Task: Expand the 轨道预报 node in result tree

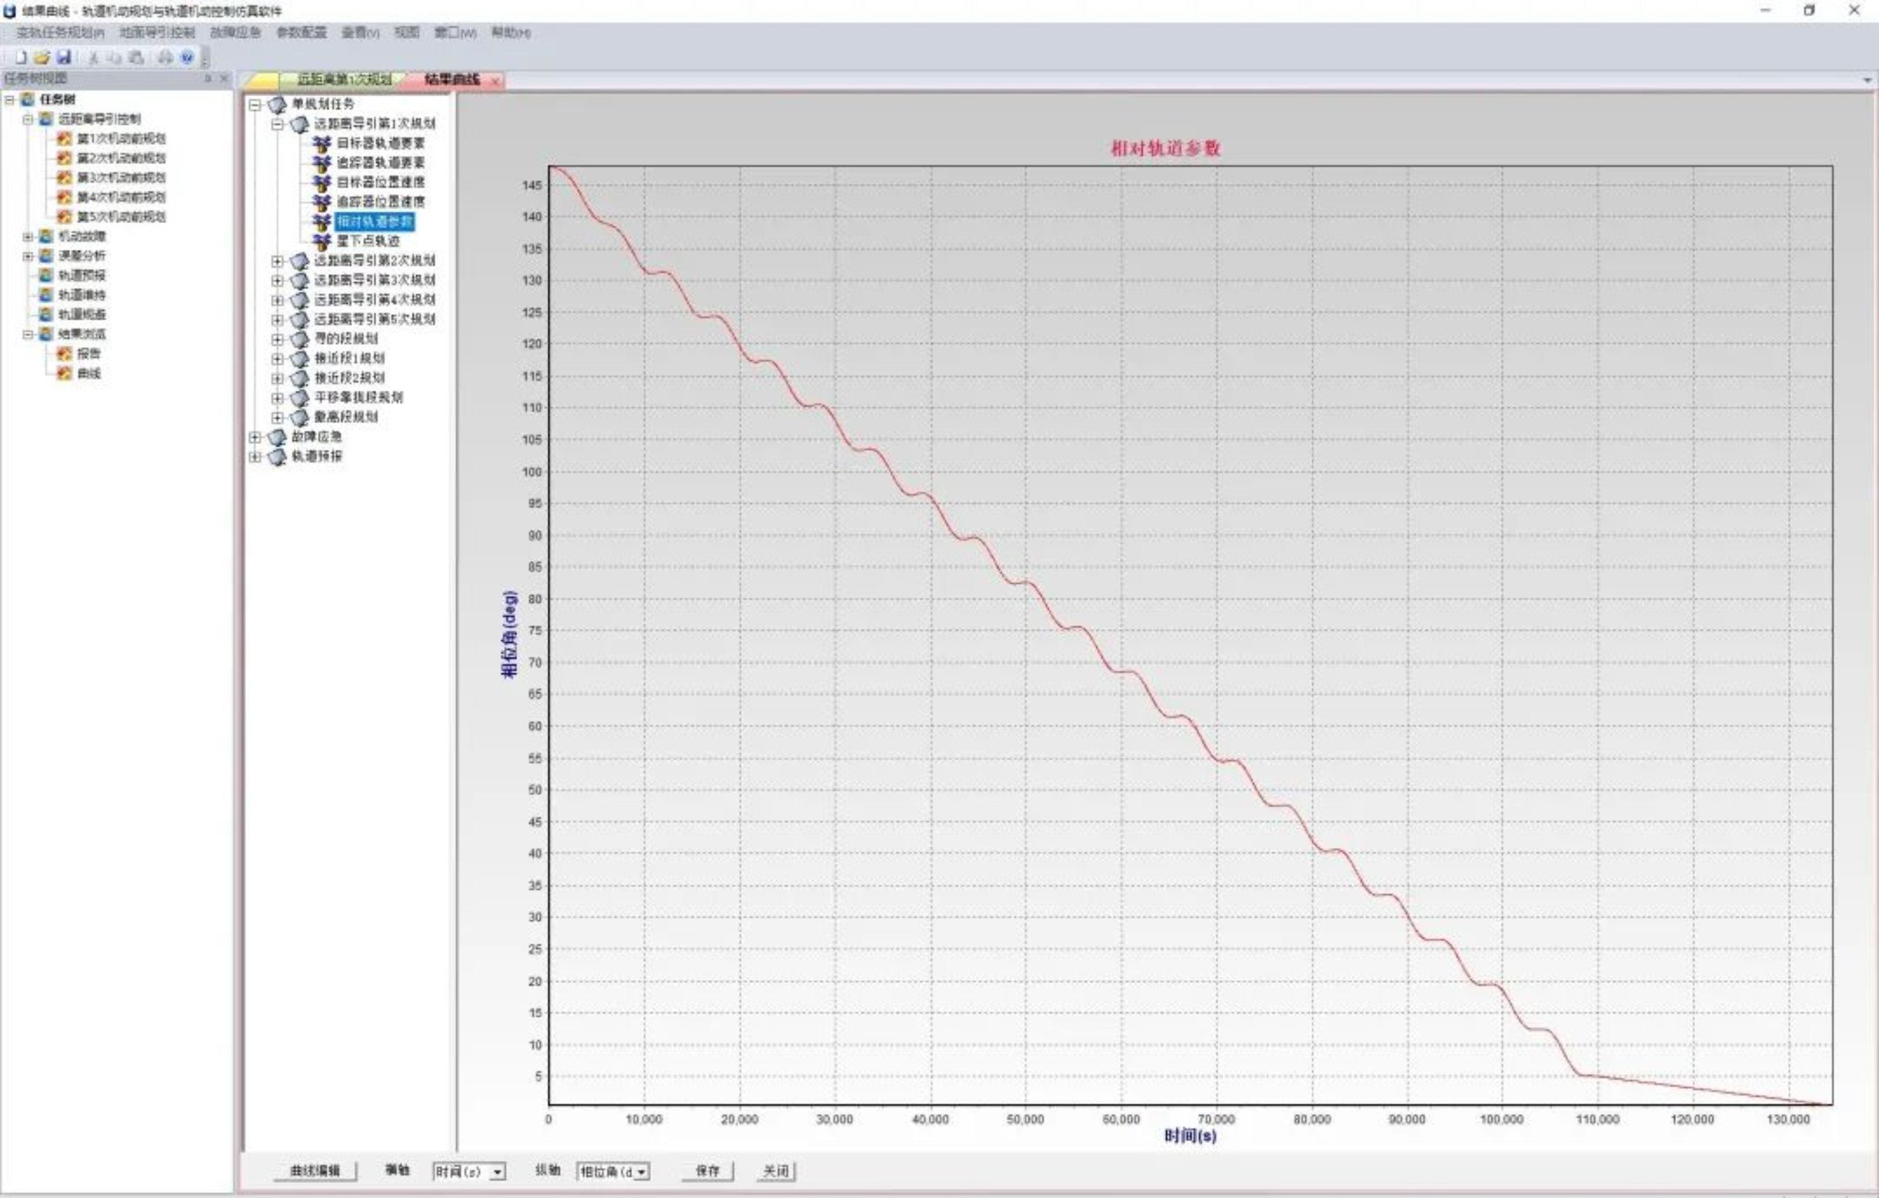Action: coord(255,457)
